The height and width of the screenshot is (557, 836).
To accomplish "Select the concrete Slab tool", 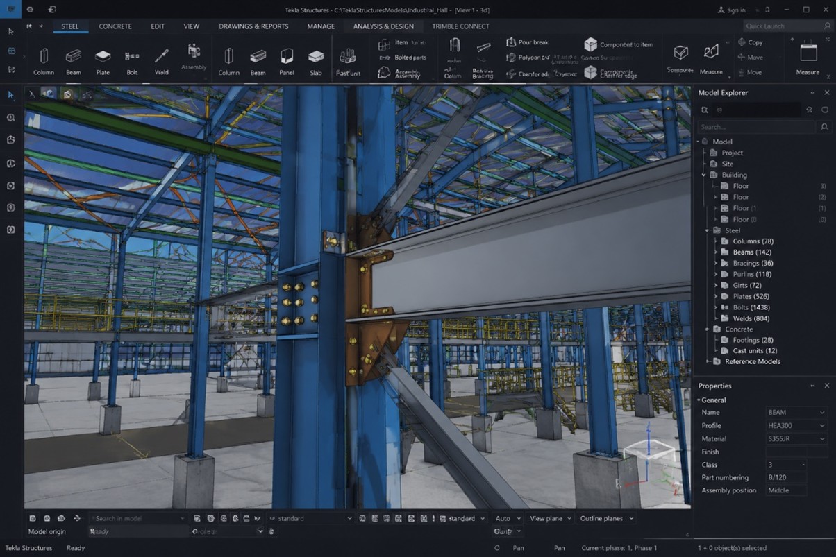I will tap(316, 61).
